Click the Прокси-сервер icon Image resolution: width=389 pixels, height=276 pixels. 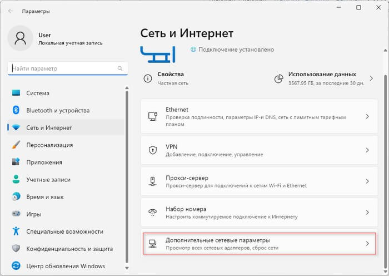pos(153,181)
